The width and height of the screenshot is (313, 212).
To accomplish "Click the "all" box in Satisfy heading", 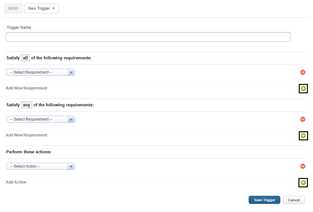I will tap(25, 58).
